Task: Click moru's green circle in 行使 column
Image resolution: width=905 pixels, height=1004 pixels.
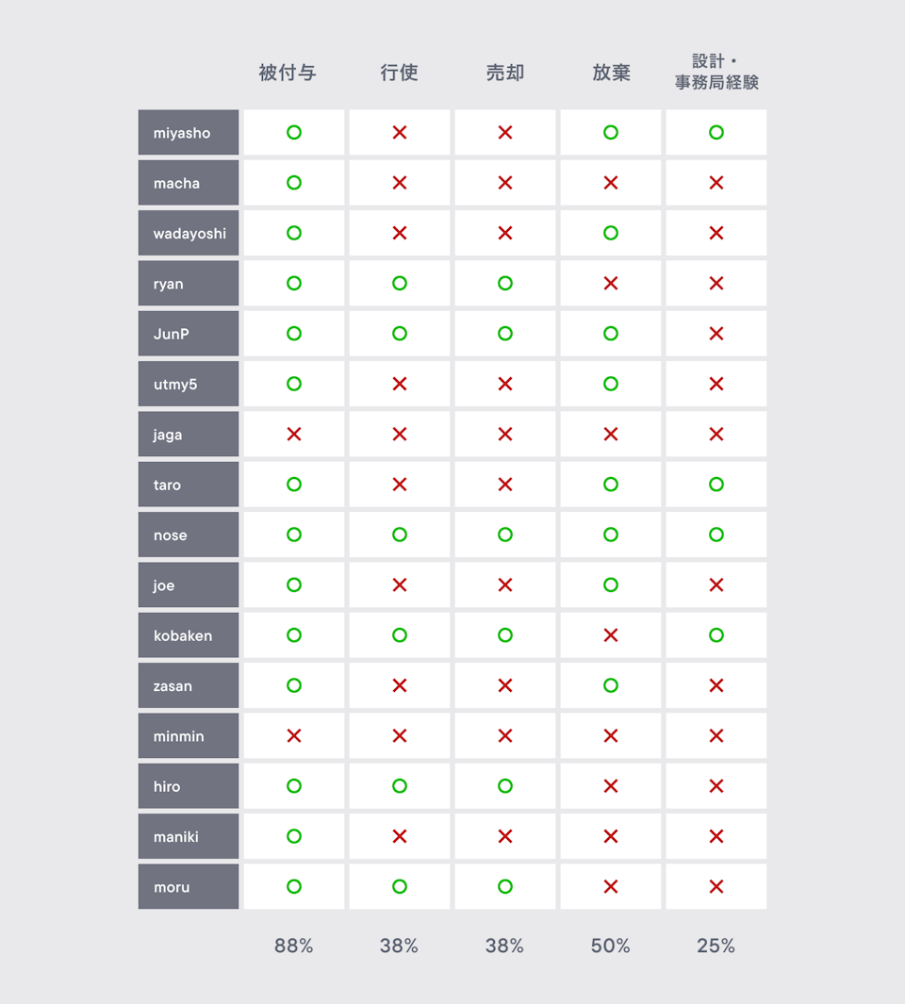Action: click(400, 886)
